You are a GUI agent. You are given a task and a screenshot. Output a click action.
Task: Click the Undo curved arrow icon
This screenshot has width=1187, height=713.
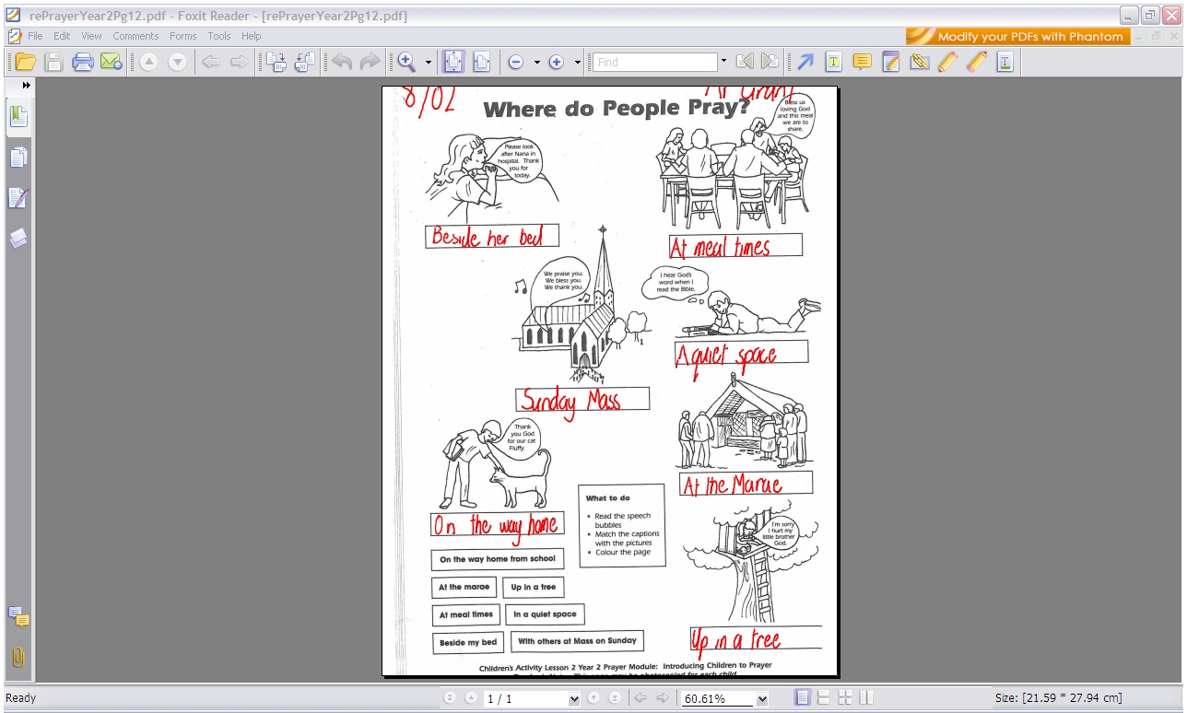342,62
